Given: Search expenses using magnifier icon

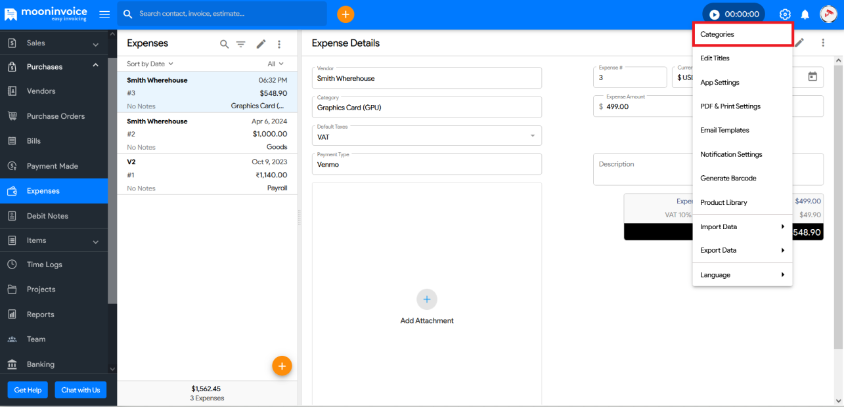Looking at the screenshot, I should point(224,44).
